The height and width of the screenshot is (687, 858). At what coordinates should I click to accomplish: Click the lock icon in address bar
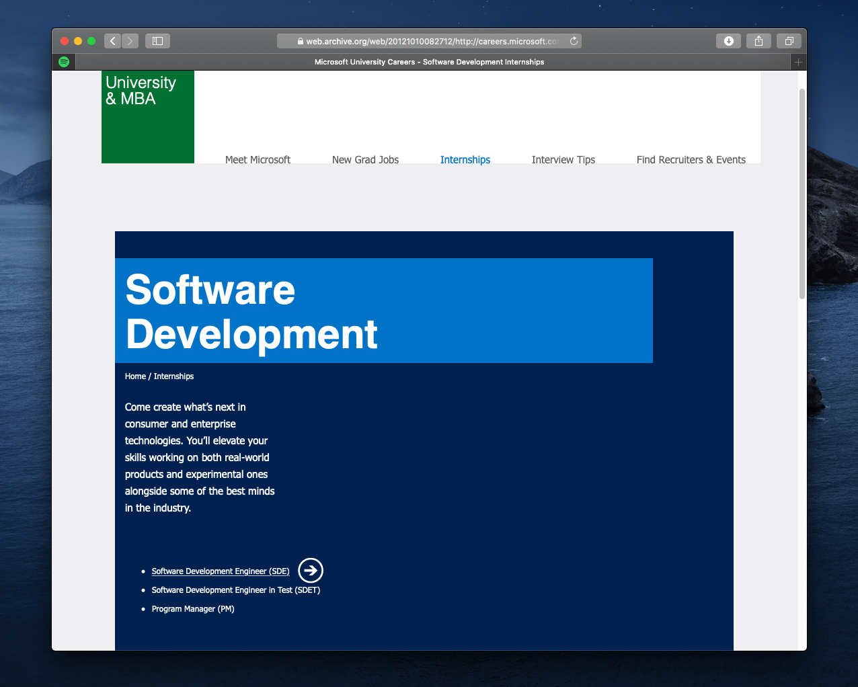tap(301, 42)
